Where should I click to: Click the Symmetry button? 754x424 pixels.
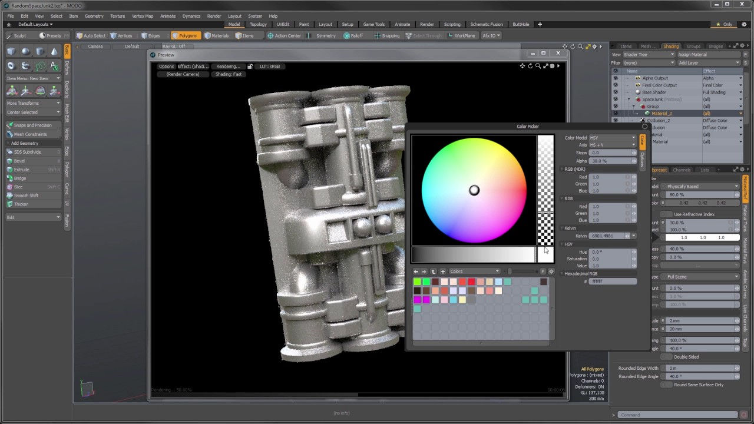pyautogui.click(x=322, y=35)
